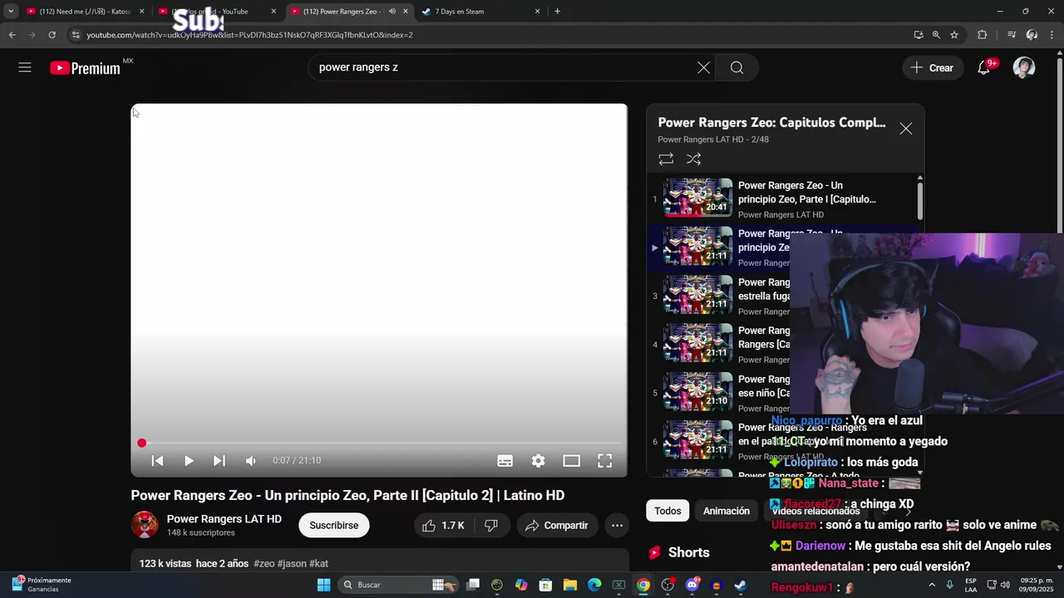Click the URL address bar
Viewport: 1064px width, 598px height.
tap(490, 35)
